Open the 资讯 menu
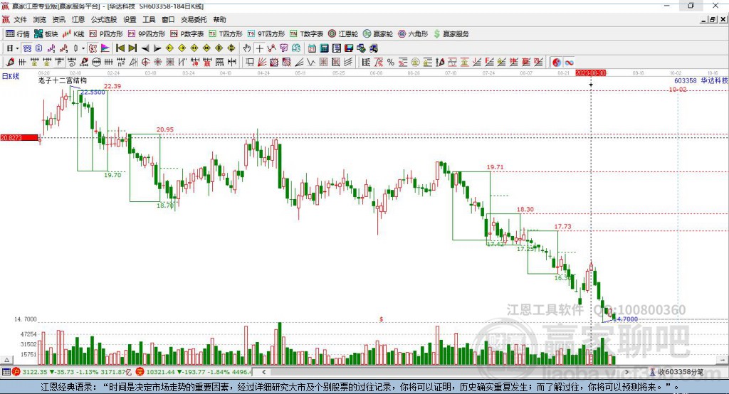 tap(58, 19)
